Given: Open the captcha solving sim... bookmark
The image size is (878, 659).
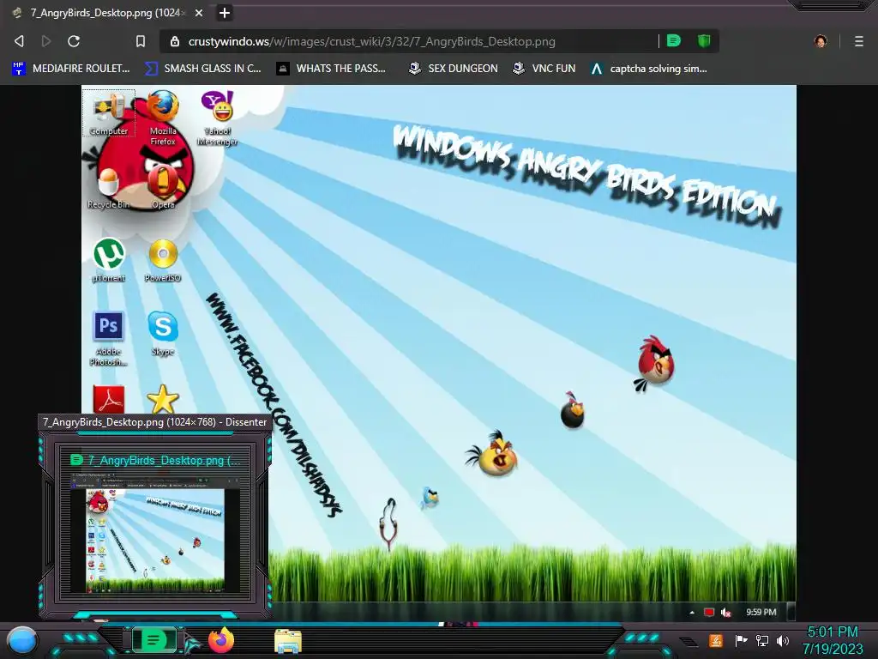Looking at the screenshot, I should (x=649, y=69).
